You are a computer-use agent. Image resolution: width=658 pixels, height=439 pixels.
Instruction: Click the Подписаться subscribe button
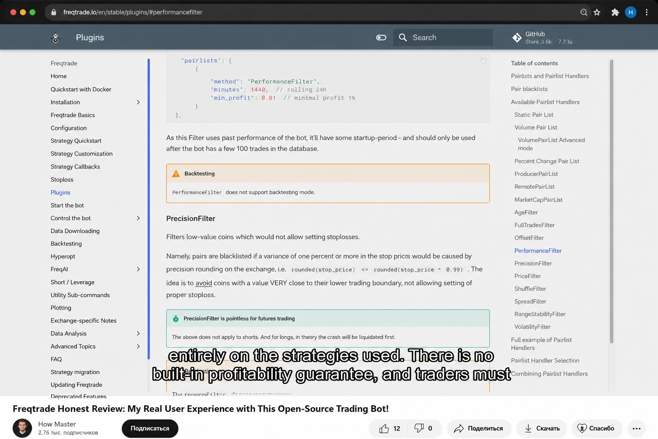click(150, 428)
